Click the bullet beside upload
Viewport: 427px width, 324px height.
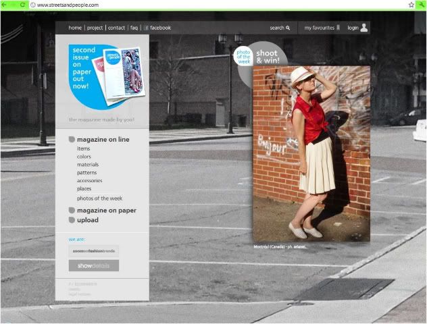click(72, 220)
